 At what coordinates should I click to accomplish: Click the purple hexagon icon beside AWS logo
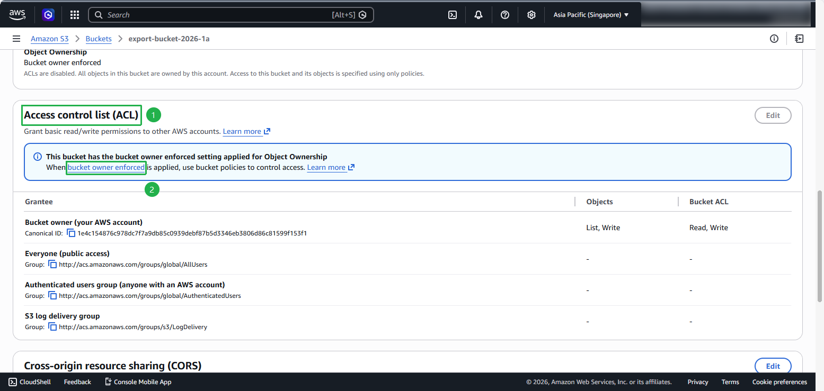[x=49, y=15]
